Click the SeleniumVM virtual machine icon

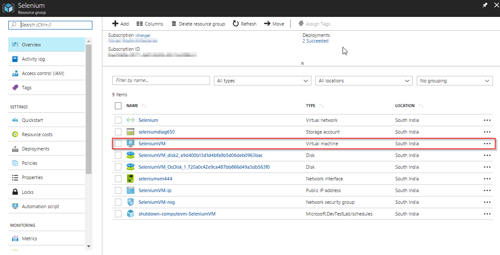(x=131, y=144)
